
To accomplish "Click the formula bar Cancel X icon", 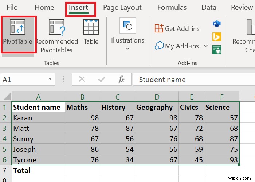I will [82, 80].
